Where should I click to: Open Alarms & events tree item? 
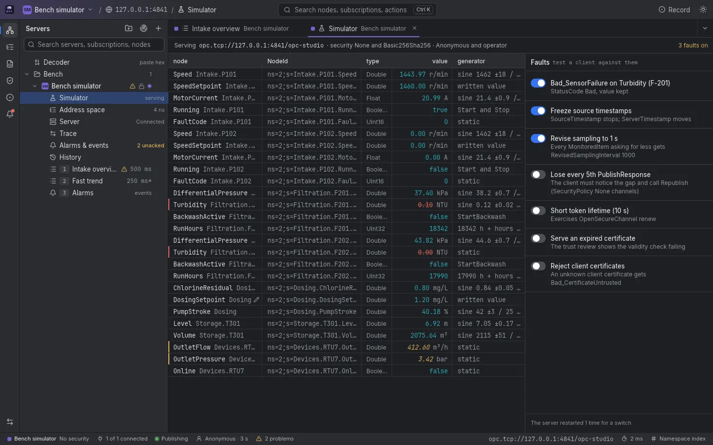[94, 145]
